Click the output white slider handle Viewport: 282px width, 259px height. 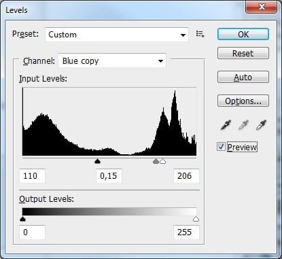tap(196, 219)
